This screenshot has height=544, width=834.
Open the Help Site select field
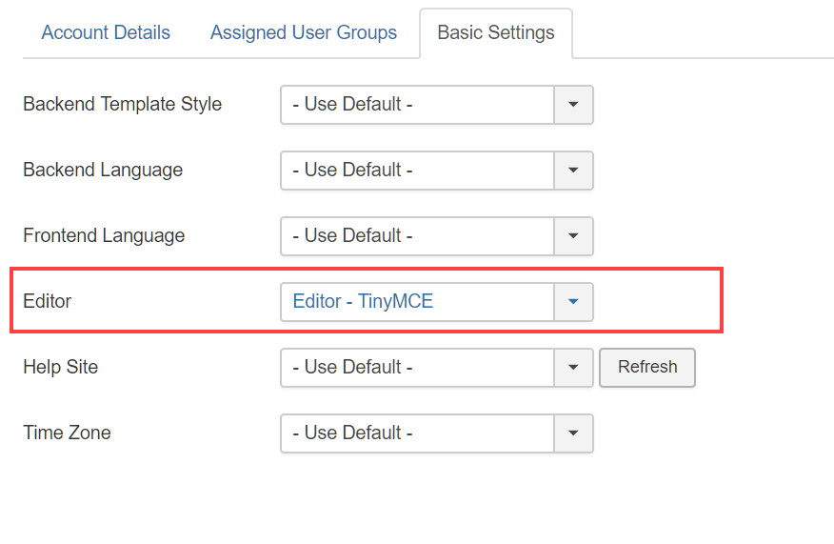437,368
